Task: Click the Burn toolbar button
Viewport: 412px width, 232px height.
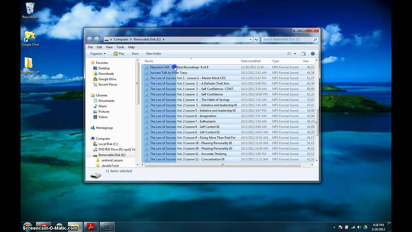Action: 135,53
